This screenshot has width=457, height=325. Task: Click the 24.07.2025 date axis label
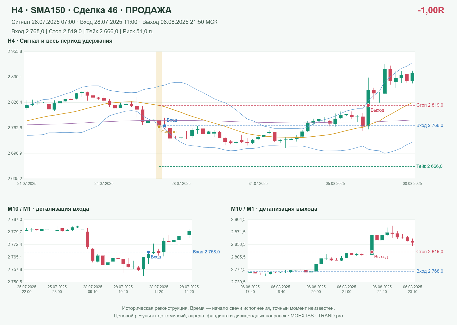pos(104,184)
